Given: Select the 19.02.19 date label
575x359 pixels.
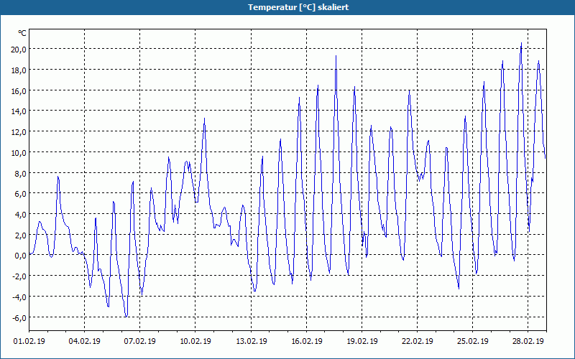Looking at the screenshot, I should pos(362,341).
